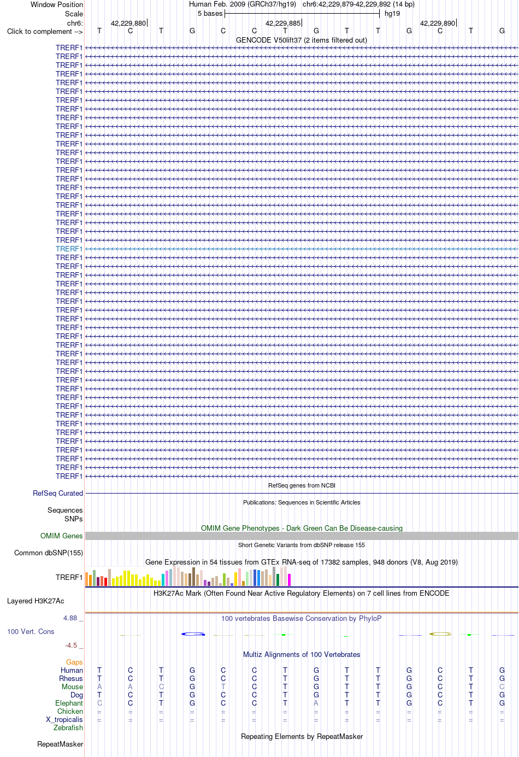Open the 'Common dbSNP(155)' track label

click(49, 553)
